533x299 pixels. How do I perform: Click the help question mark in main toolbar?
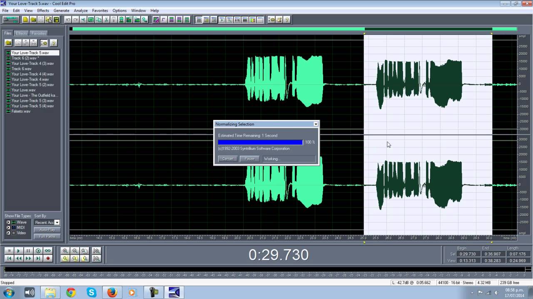pyautogui.click(x=287, y=20)
